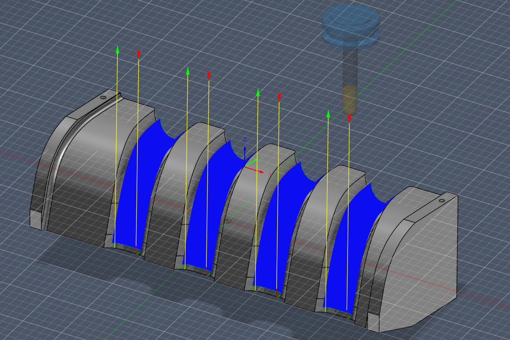Viewport: 510px width, 340px height.
Task: Click the small hole on part's top-right corner
Action: click(442, 200)
